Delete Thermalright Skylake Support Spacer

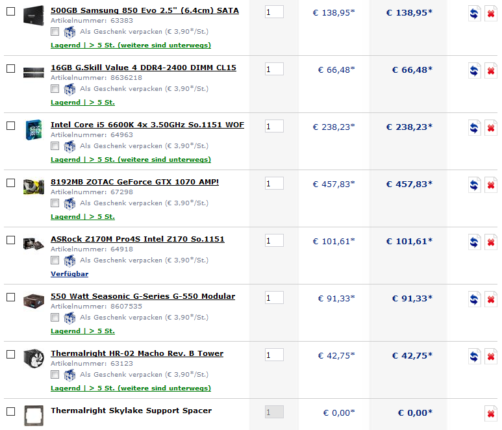[491, 414]
